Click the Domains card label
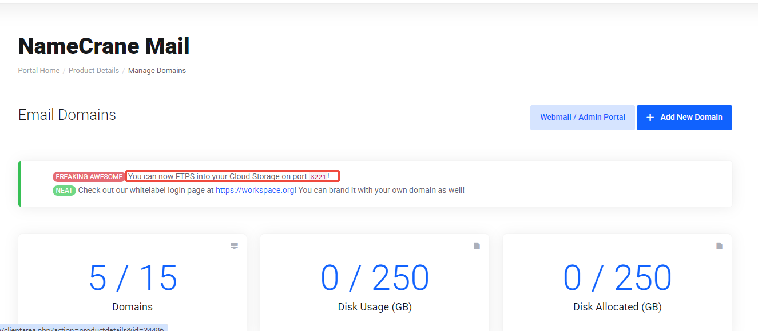This screenshot has width=758, height=331. (x=133, y=307)
